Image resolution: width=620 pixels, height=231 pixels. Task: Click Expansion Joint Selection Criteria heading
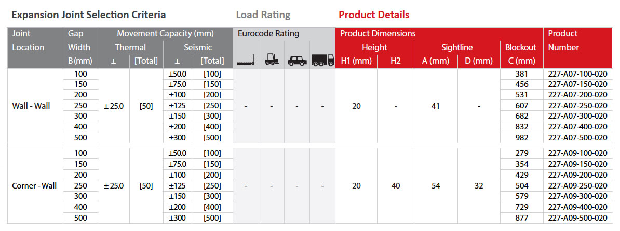click(89, 15)
